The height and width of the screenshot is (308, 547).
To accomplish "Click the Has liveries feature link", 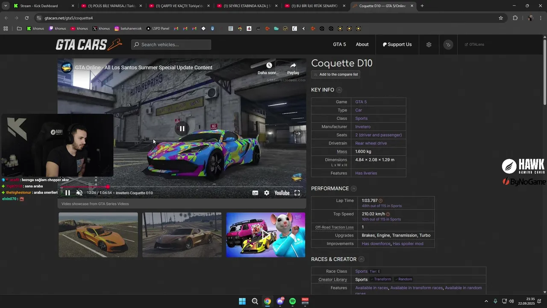I will pyautogui.click(x=366, y=173).
